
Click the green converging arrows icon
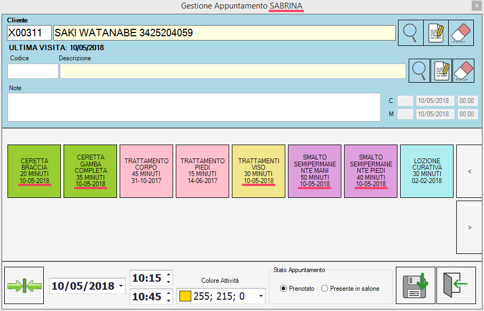(24, 286)
